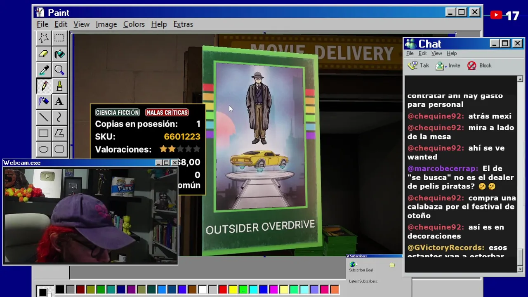This screenshot has width=528, height=297.
Task: Pick the bright red color swatch
Action: point(222,290)
